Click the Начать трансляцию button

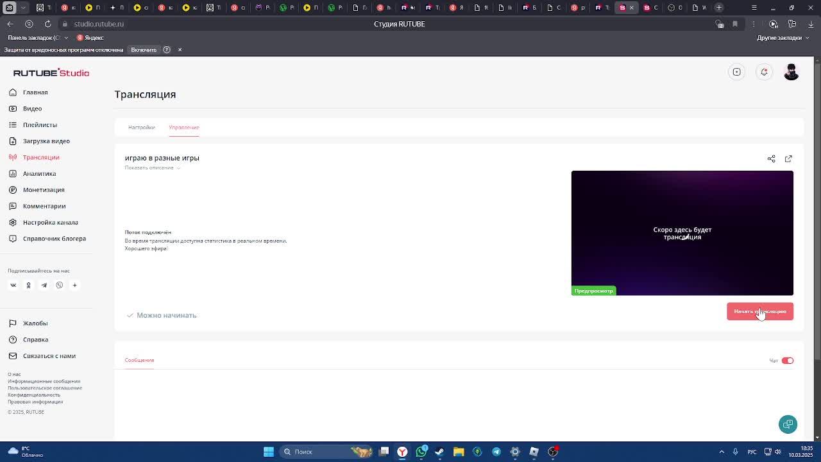click(760, 311)
